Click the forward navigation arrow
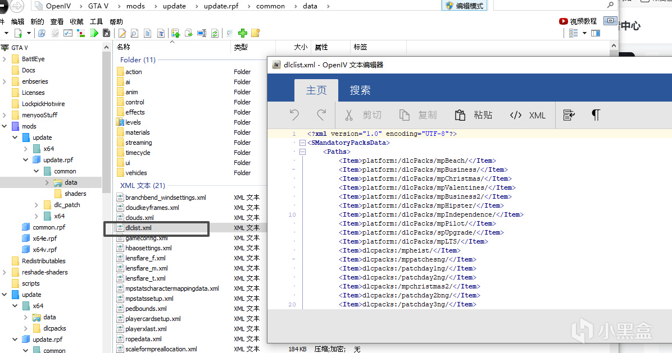The width and height of the screenshot is (672, 353). pyautogui.click(x=17, y=6)
